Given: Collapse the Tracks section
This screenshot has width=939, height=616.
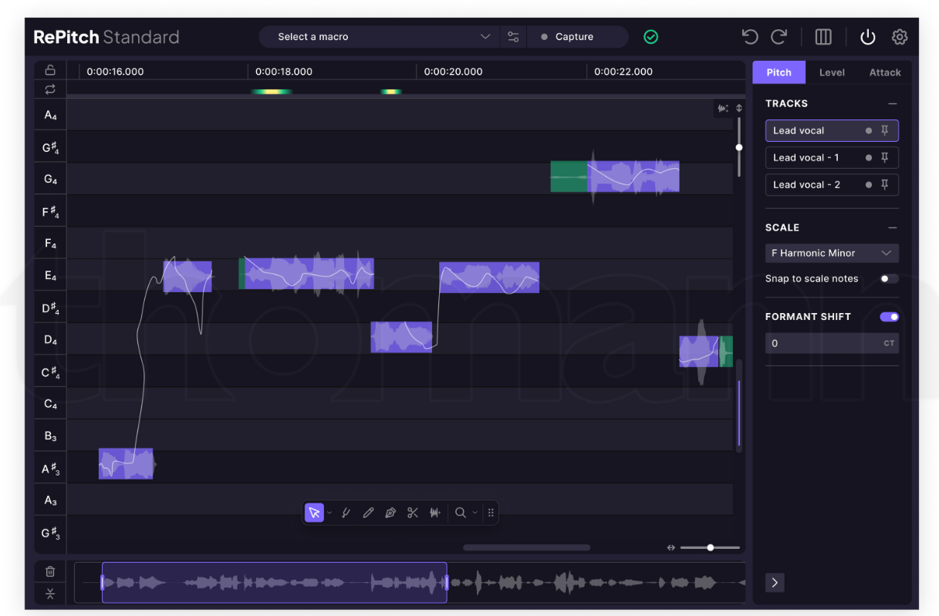Looking at the screenshot, I should click(893, 103).
